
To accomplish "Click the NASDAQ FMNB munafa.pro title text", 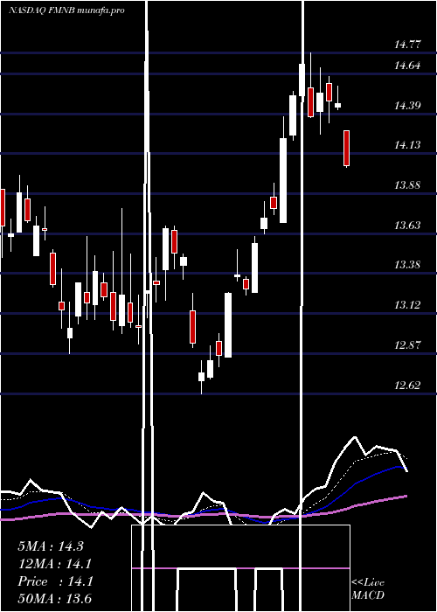I will (x=66, y=10).
